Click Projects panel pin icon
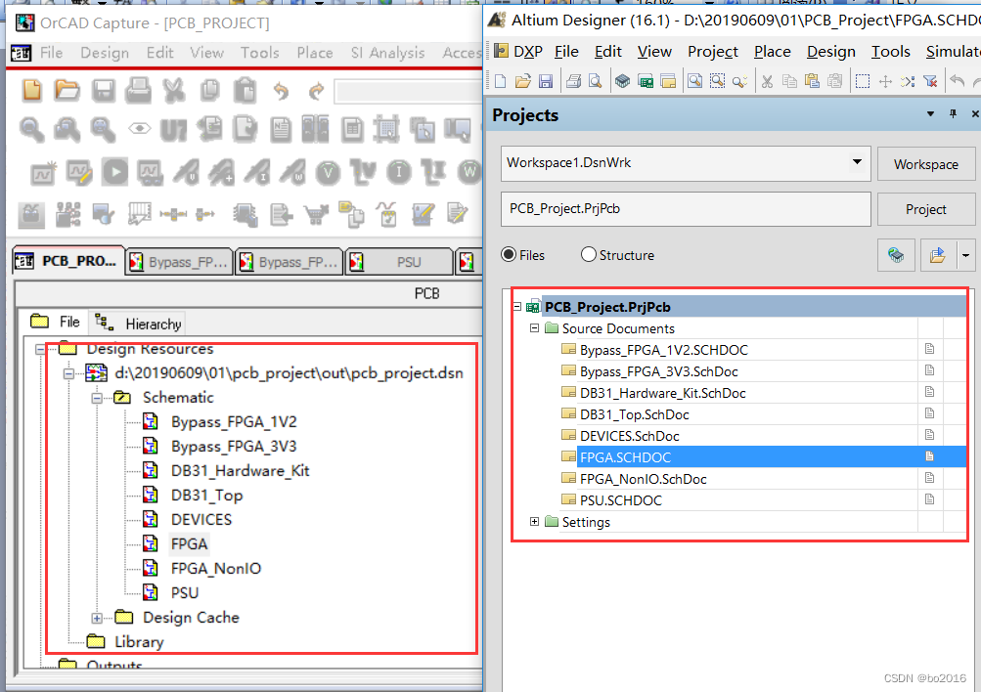 pos(953,113)
